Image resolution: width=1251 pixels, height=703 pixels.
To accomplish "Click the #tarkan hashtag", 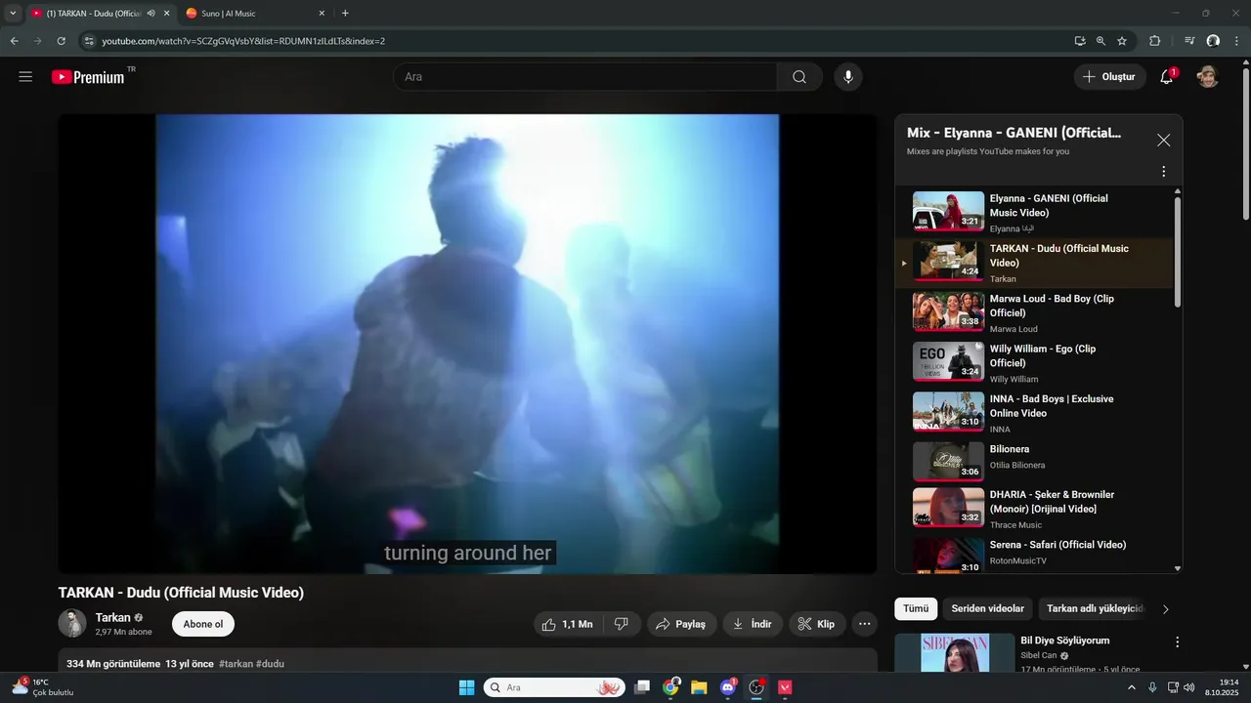I will (x=236, y=664).
